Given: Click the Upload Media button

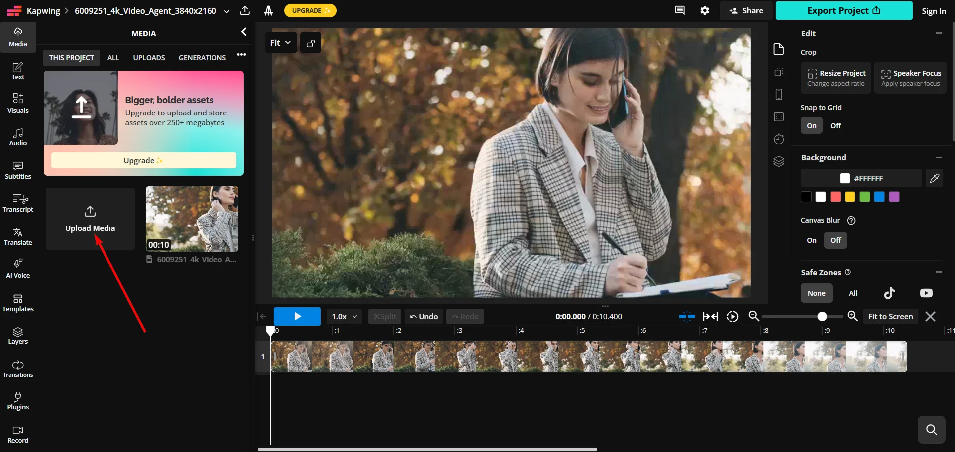Looking at the screenshot, I should coord(90,219).
